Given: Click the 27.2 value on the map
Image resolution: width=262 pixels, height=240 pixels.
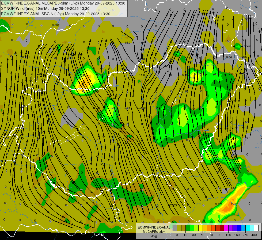Looking at the screenshot, I should pyautogui.click(x=234, y=204).
